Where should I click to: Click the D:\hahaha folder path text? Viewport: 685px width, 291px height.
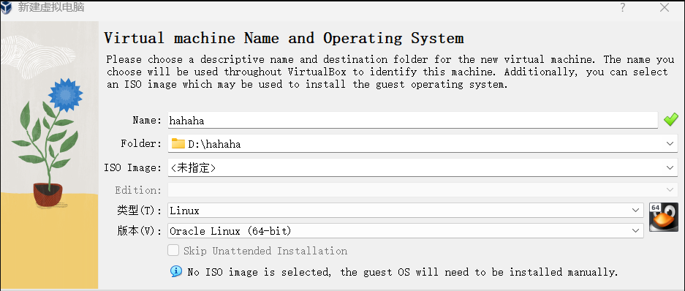click(214, 144)
